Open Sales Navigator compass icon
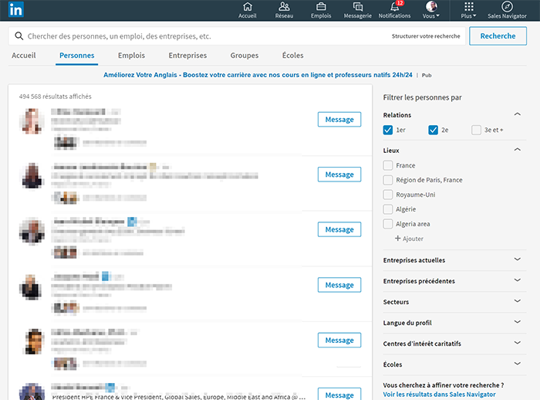 (507, 7)
